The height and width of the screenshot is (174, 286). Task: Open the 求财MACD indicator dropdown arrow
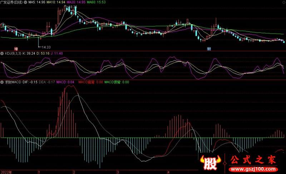3,82
